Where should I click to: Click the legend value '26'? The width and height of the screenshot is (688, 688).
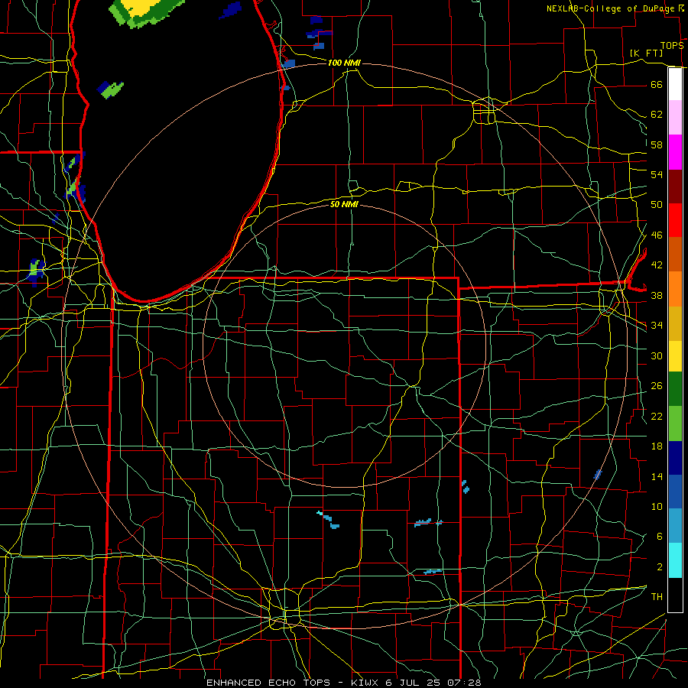pos(657,386)
